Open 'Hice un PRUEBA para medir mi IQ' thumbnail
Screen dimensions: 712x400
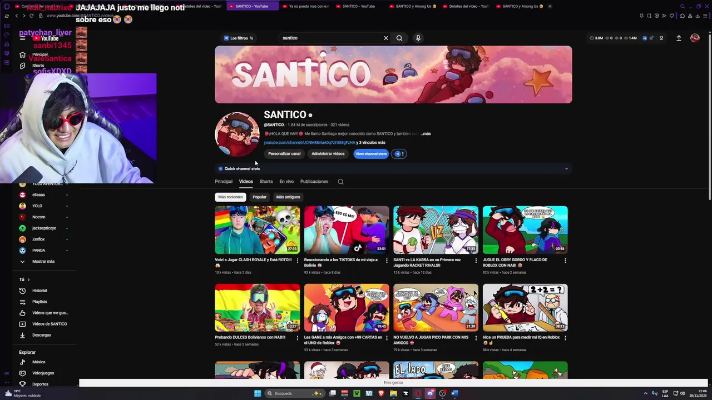[525, 308]
